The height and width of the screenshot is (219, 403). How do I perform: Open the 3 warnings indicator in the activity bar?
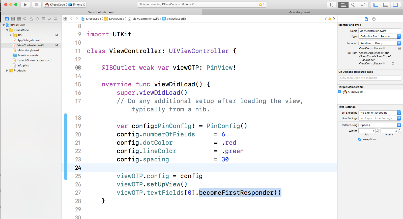[x=262, y=4]
